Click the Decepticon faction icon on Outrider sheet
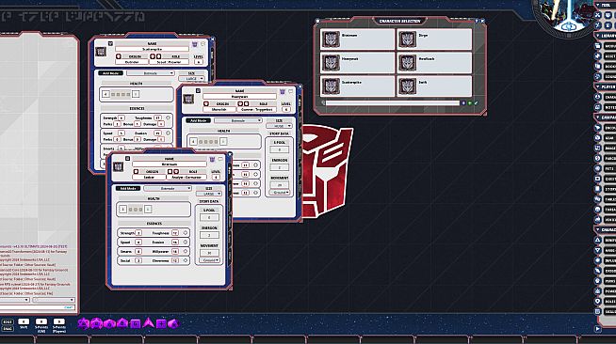Image resolution: width=616 pixels, height=344 pixels. 194,44
